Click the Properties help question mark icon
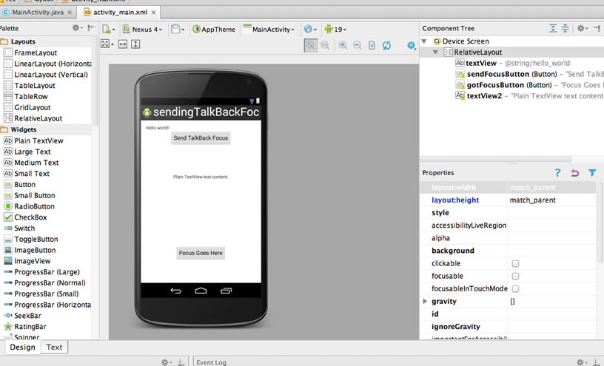Screen dimensions: 604x366 click(x=557, y=173)
